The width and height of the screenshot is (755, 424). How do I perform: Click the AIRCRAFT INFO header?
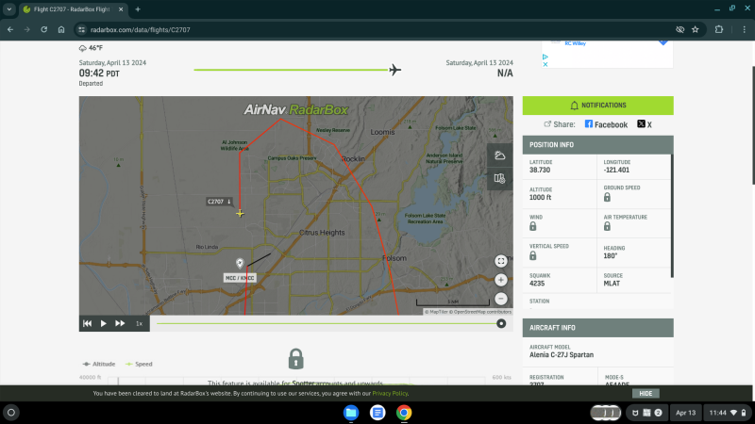point(598,328)
